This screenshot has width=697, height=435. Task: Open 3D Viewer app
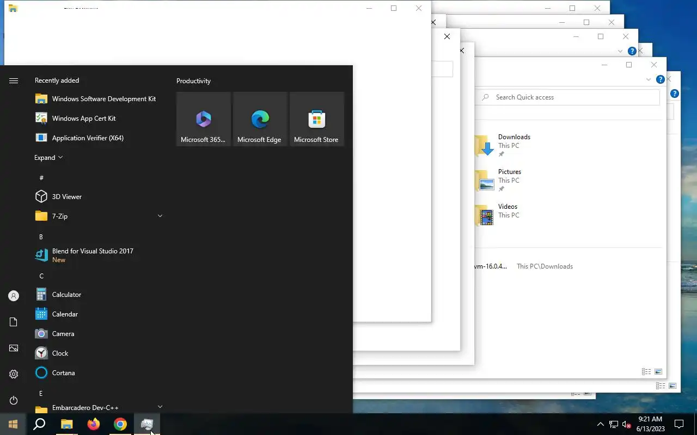(98, 197)
